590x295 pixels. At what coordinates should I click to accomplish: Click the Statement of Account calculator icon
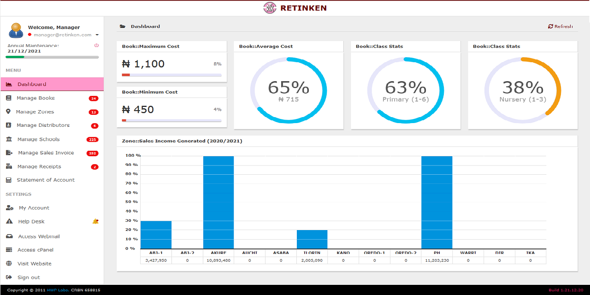(8, 180)
